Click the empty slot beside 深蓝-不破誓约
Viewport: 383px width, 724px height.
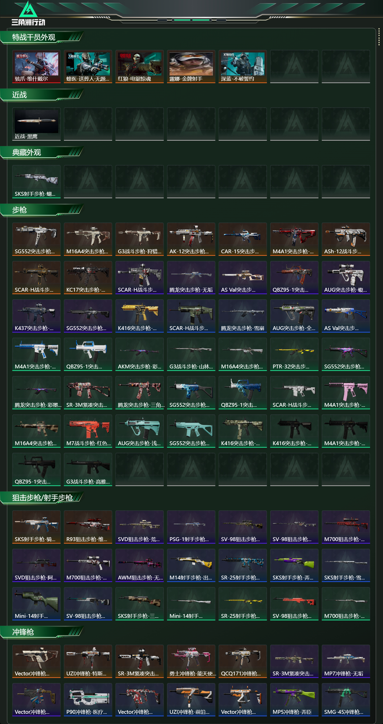tap(294, 67)
